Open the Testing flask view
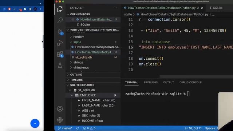The height and width of the screenshot is (131, 233). click(60, 65)
